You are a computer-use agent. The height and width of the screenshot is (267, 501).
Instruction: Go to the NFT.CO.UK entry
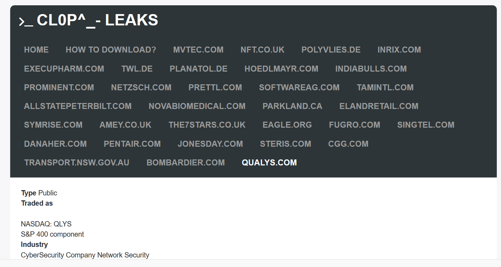pos(262,50)
